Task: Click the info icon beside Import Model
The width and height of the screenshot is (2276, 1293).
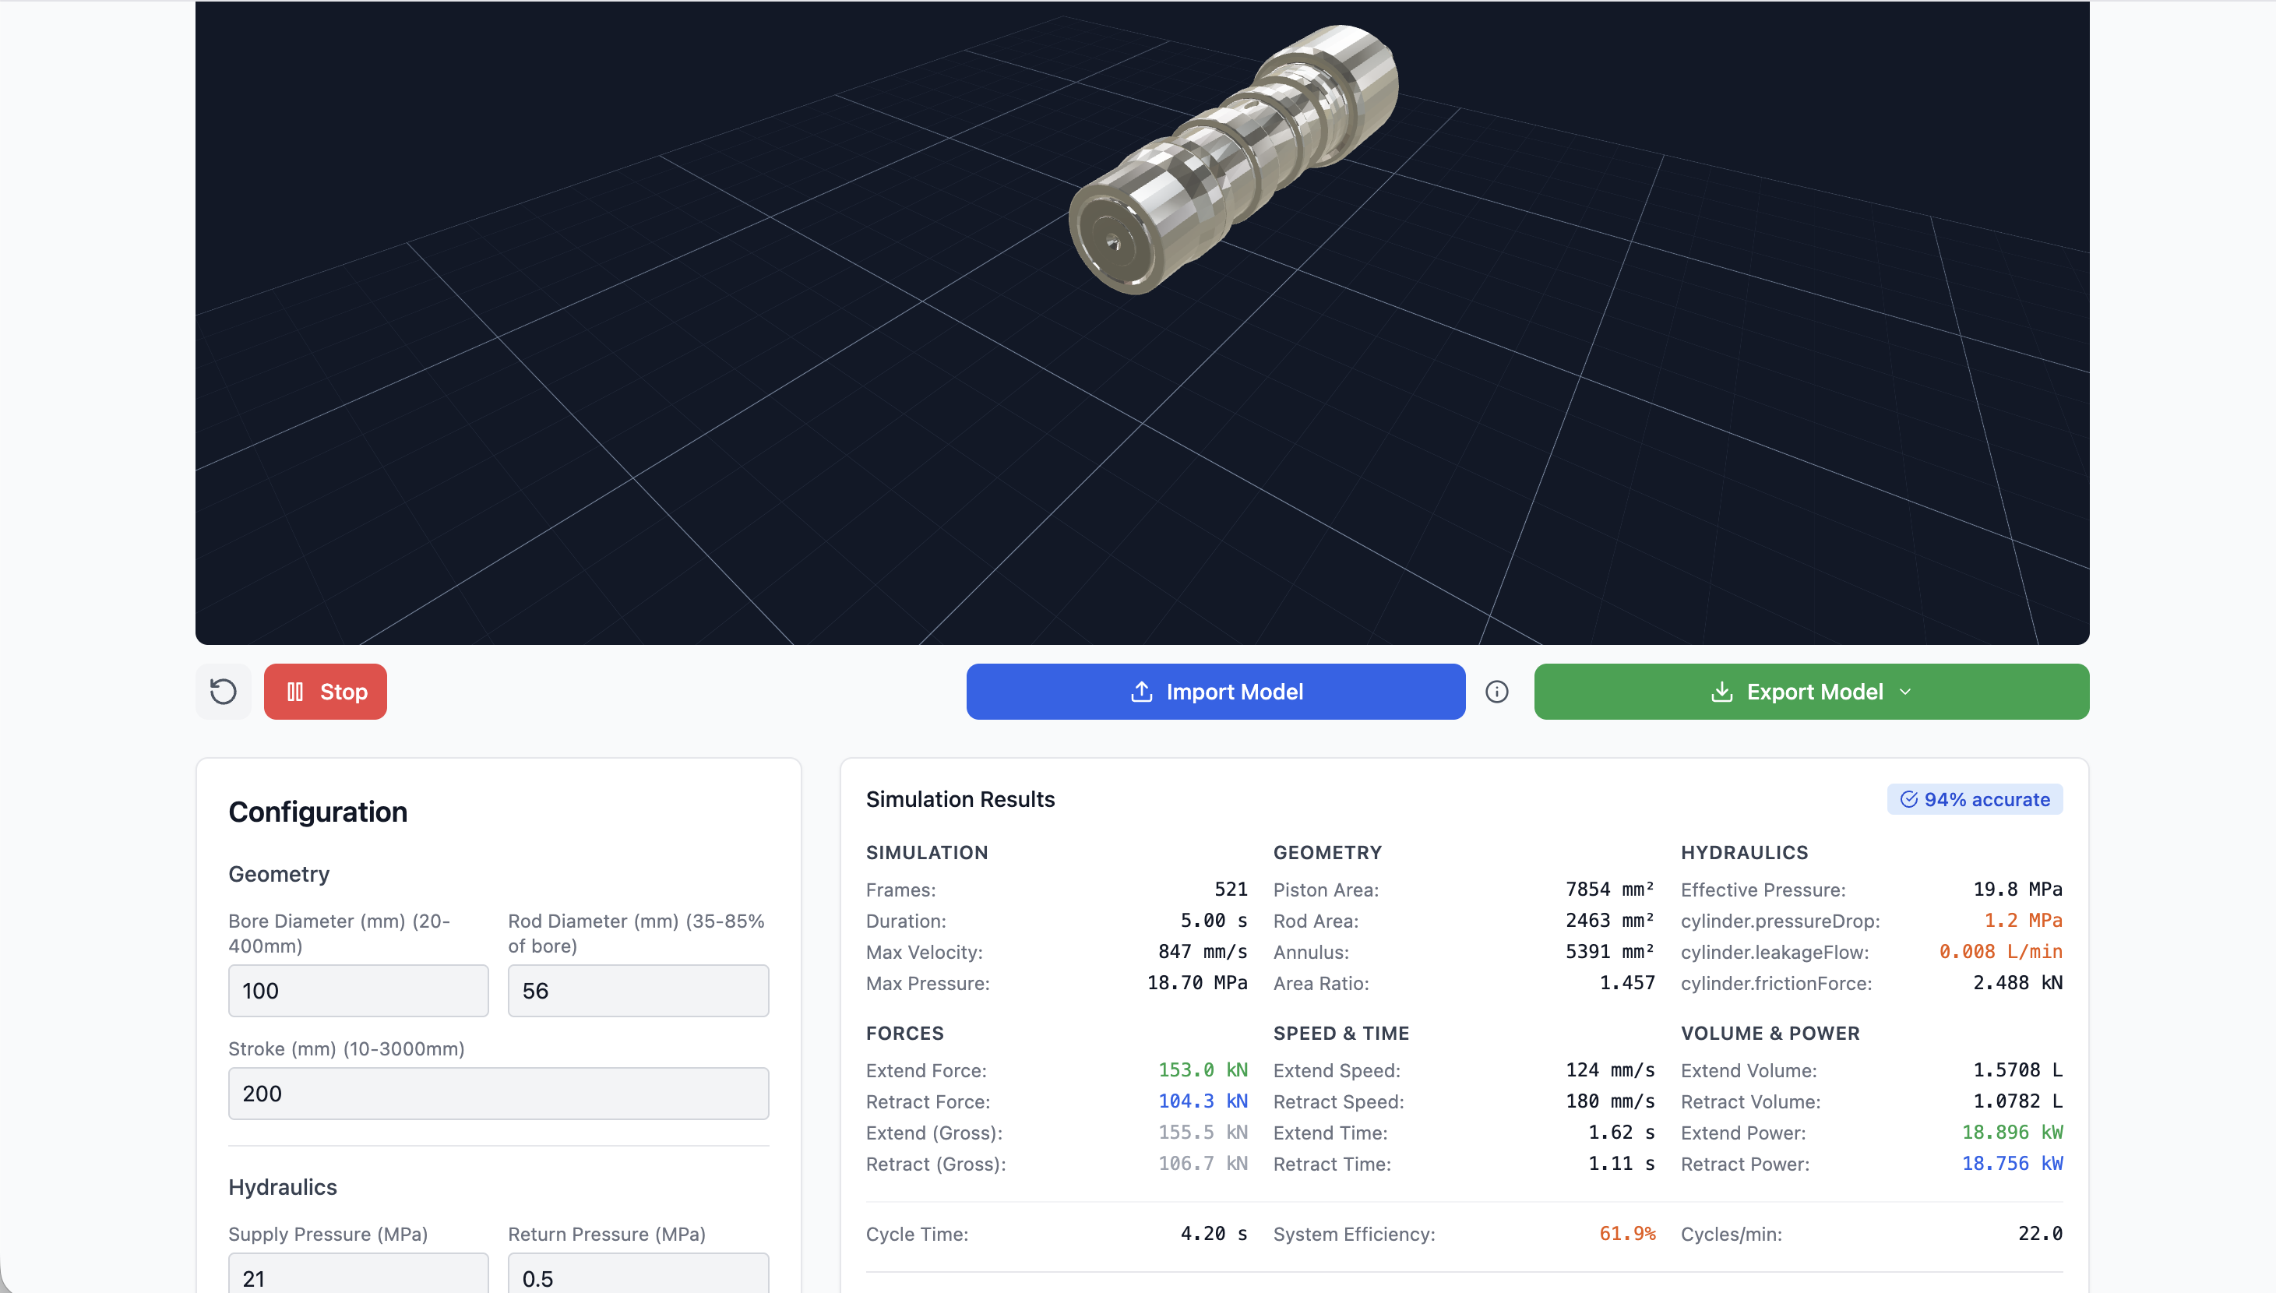Action: pos(1496,692)
